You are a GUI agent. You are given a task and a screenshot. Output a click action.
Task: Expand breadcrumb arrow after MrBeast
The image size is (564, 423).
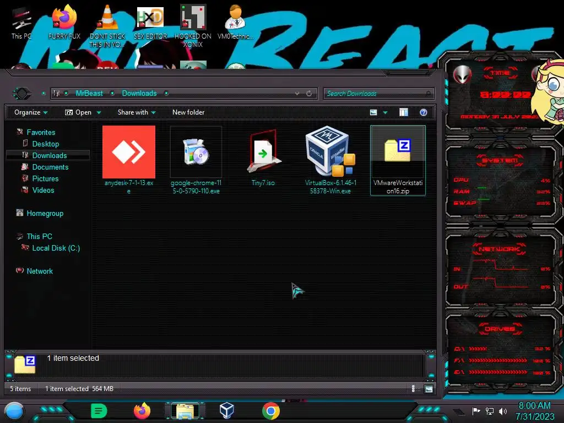point(112,94)
